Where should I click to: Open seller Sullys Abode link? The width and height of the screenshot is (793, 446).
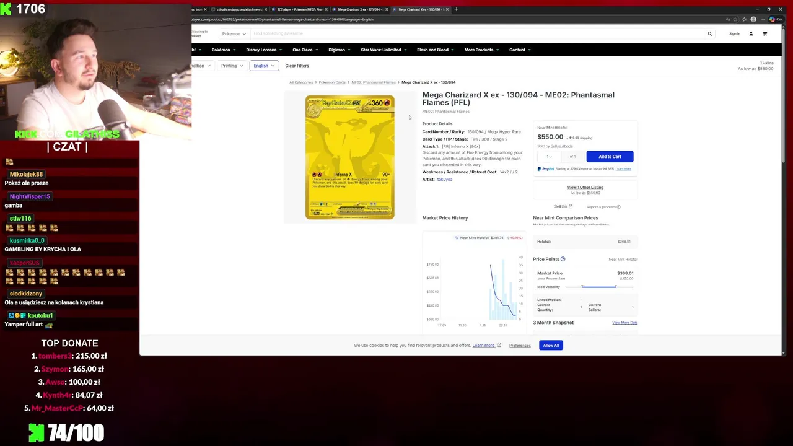click(562, 146)
